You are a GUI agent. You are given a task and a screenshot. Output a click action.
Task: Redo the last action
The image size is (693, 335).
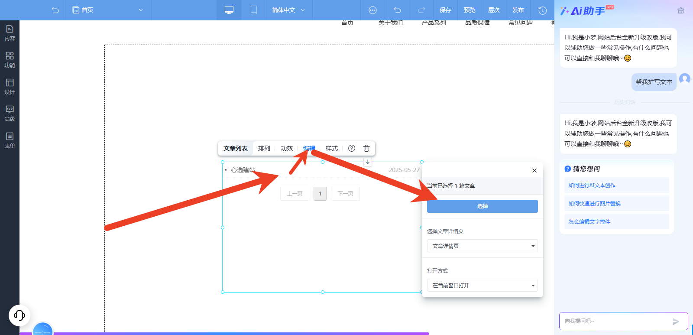421,10
